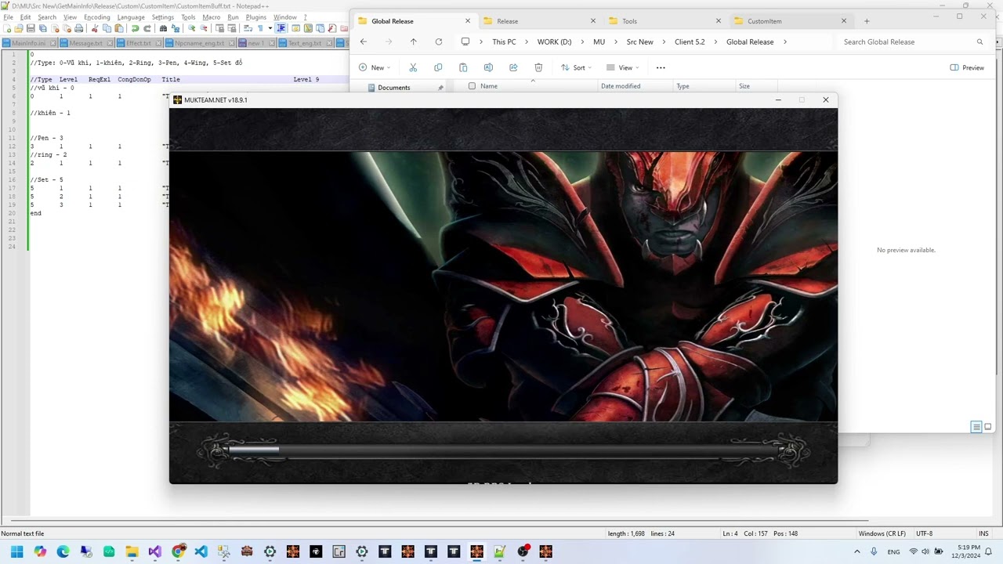Screen dimensions: 1003x564
Task: Click the Paste icon in File Explorer
Action: 463,67
